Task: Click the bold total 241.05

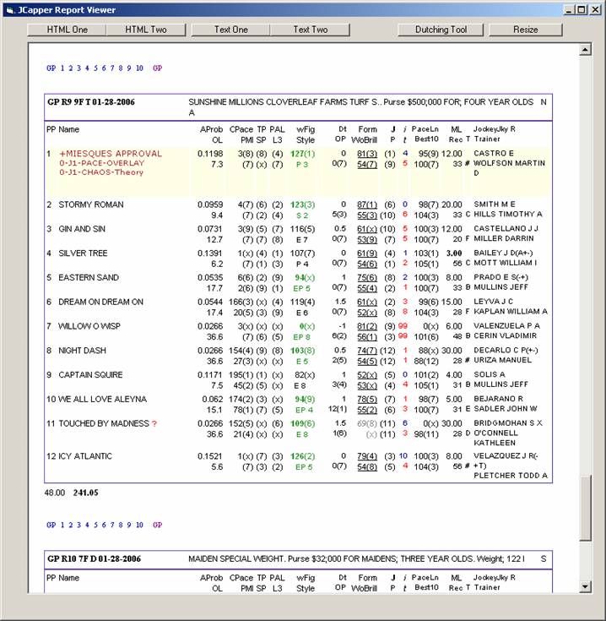Action: coord(86,493)
